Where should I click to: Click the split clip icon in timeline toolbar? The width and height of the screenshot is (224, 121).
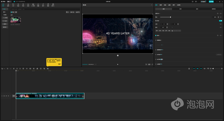14,69
